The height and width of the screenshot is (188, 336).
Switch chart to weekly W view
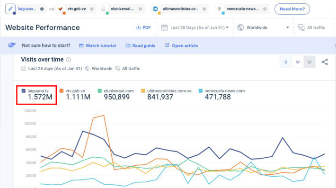[298, 62]
